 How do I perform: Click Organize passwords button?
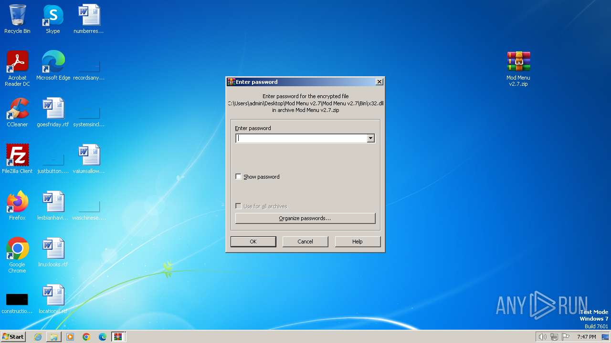[x=305, y=218]
